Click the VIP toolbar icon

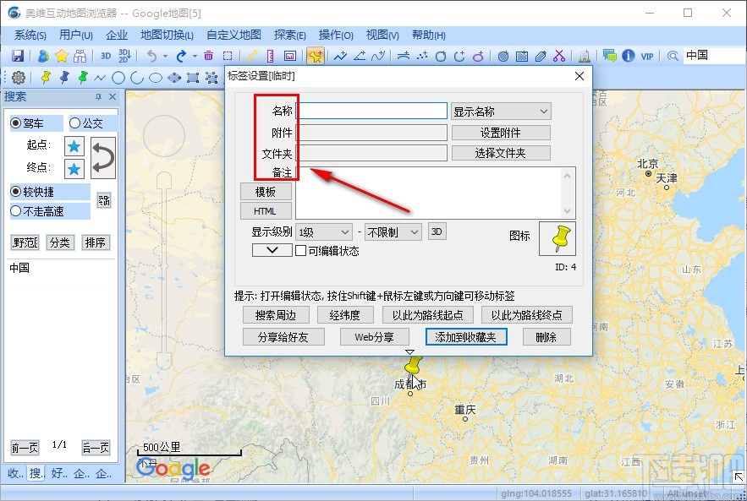[647, 56]
